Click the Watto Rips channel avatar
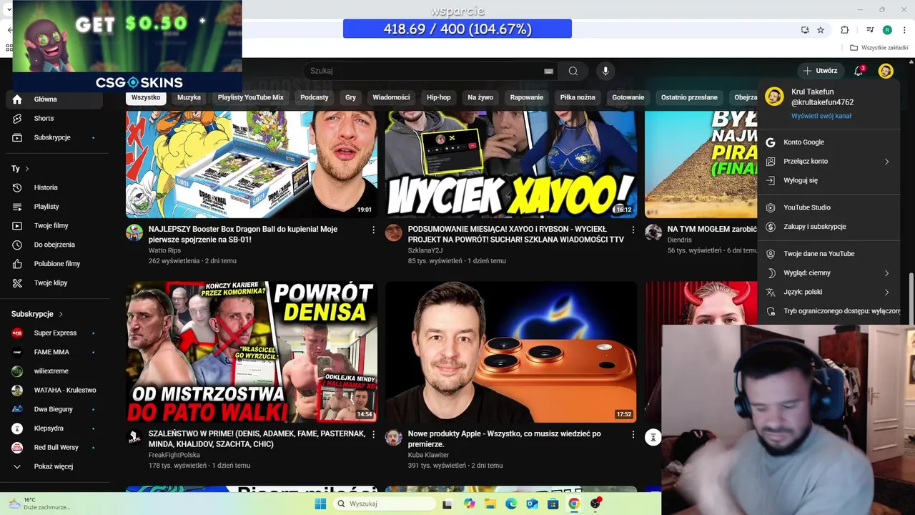The height and width of the screenshot is (515, 915). 134,232
